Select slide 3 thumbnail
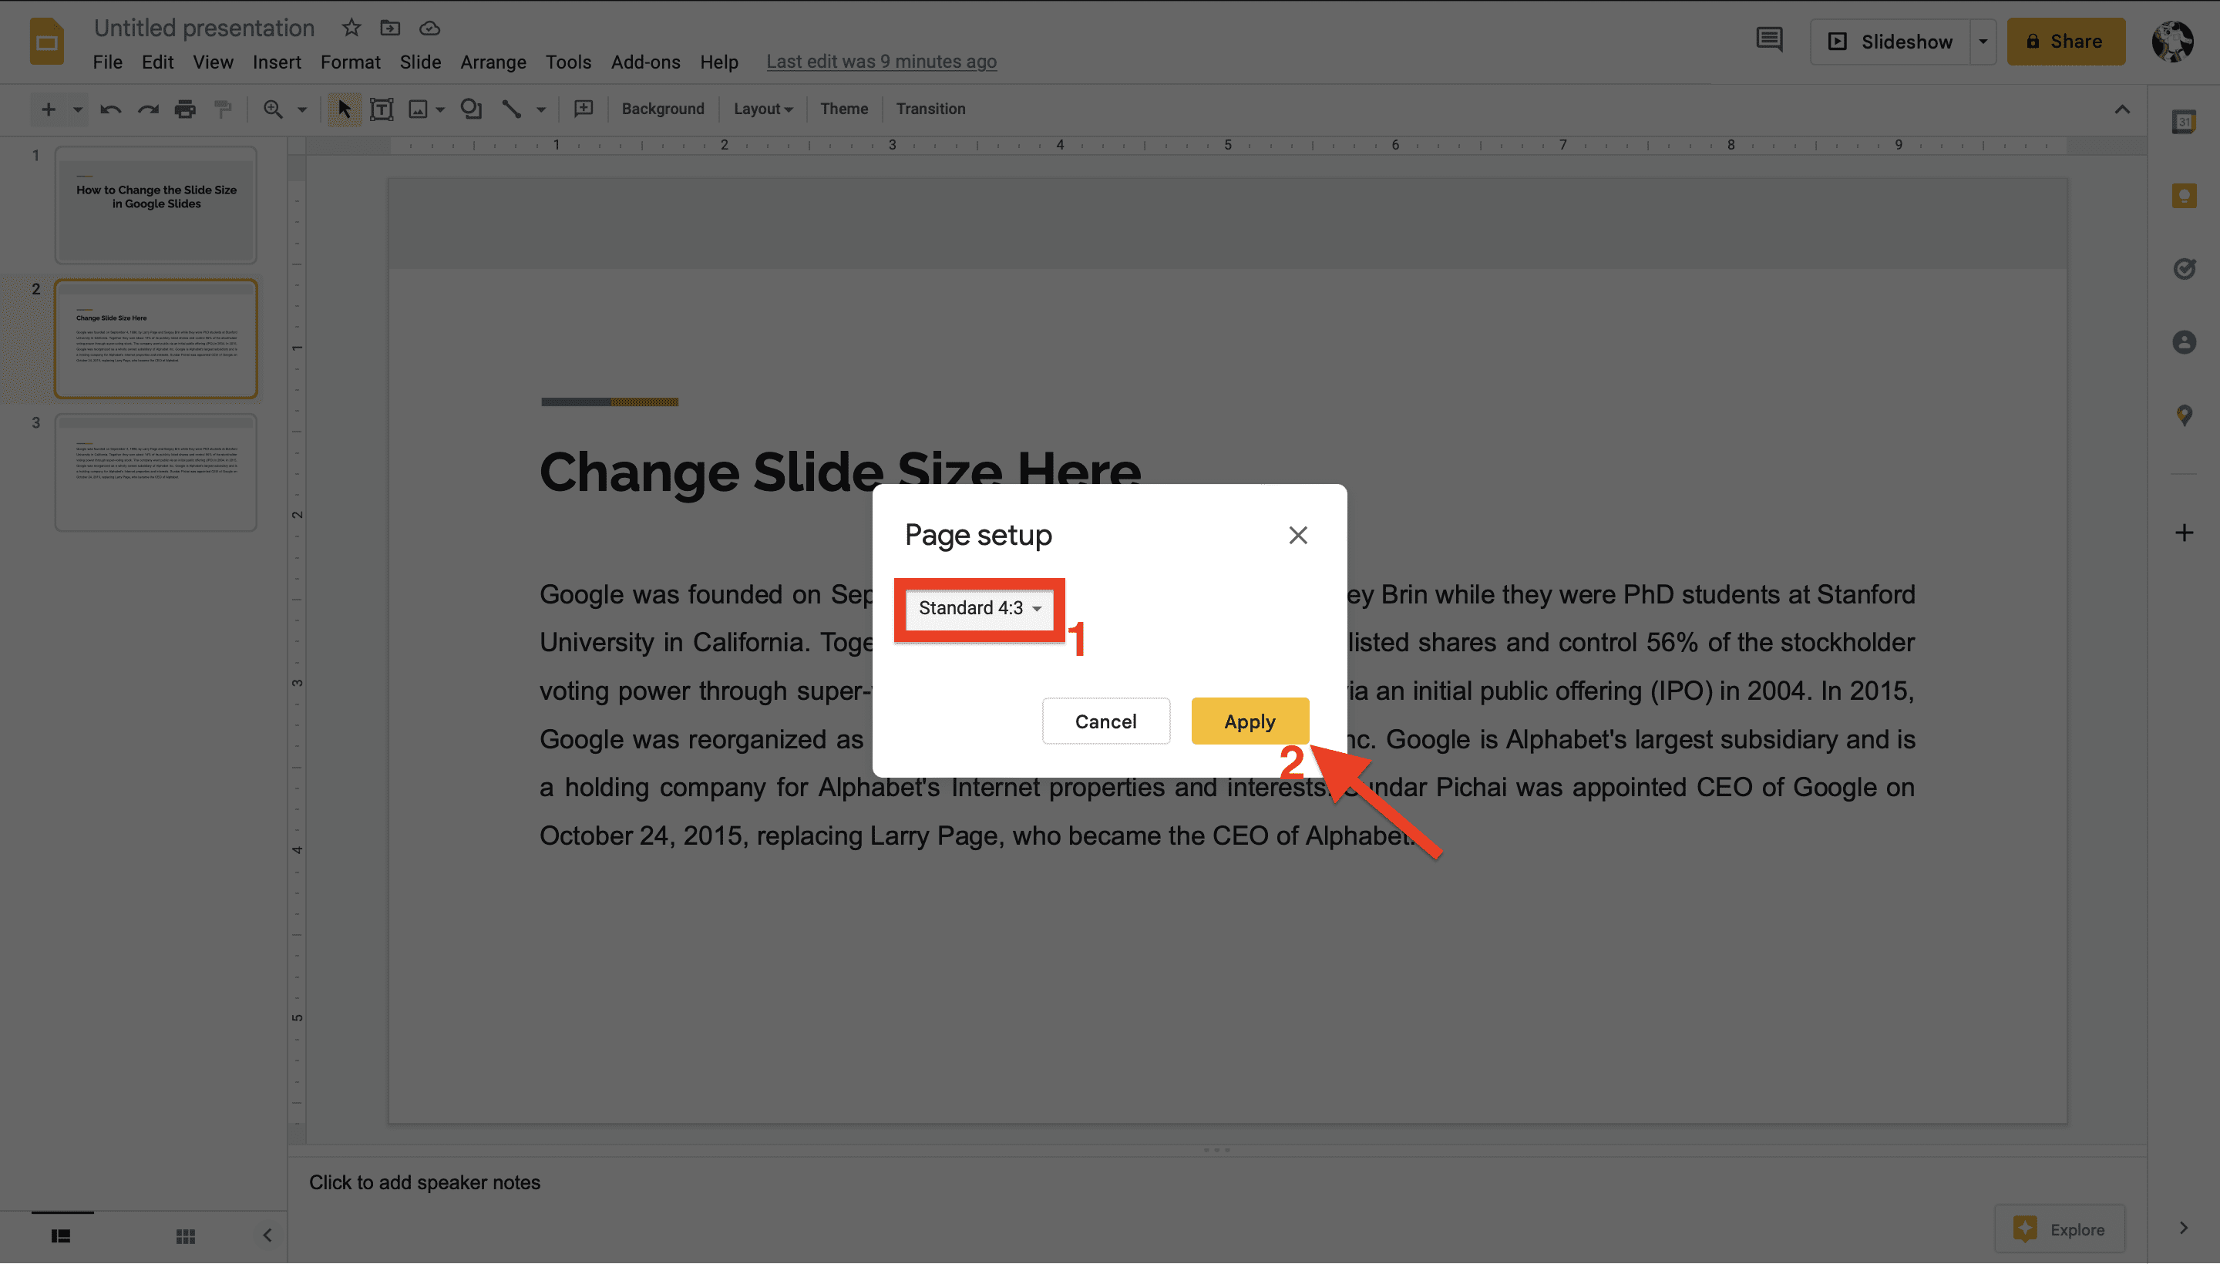The height and width of the screenshot is (1264, 2220). pos(156,472)
